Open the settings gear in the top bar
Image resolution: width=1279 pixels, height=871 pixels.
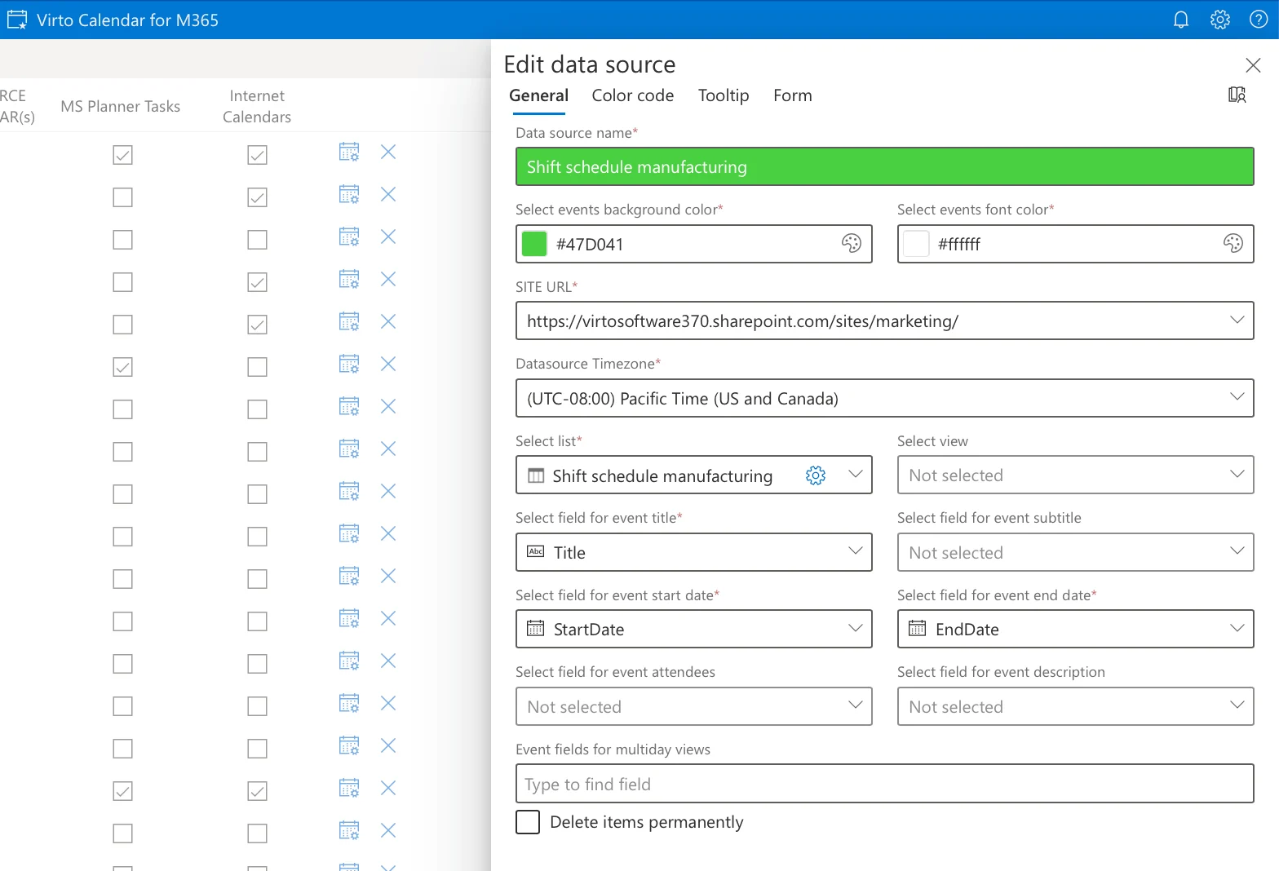1219,20
